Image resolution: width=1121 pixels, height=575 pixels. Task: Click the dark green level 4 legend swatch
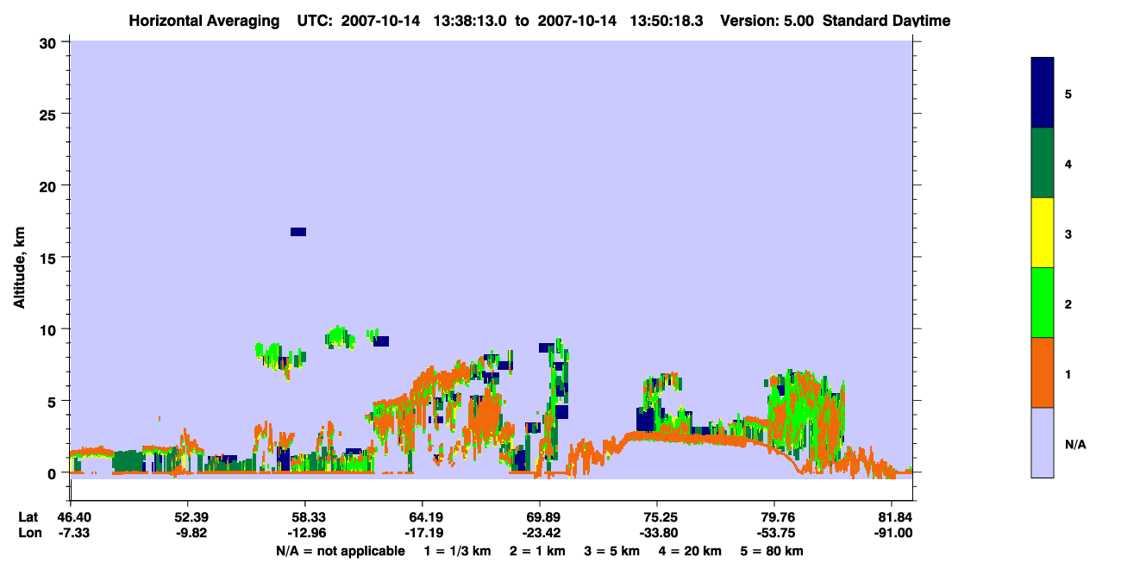1043,163
